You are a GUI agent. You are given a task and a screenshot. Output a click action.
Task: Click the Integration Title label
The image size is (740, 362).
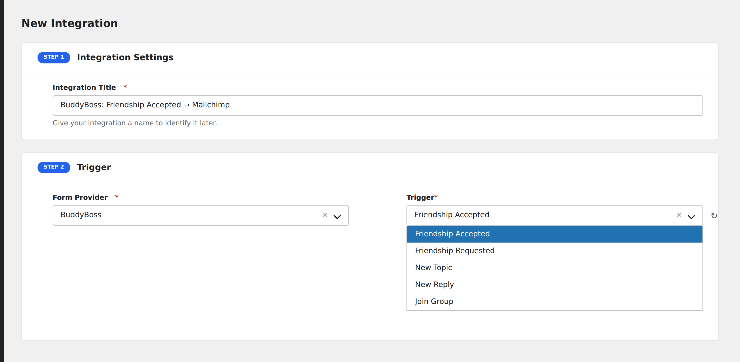(x=84, y=87)
